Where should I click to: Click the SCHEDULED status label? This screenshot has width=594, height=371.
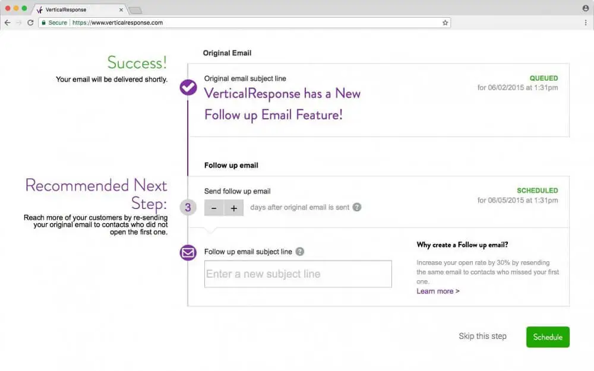(537, 191)
